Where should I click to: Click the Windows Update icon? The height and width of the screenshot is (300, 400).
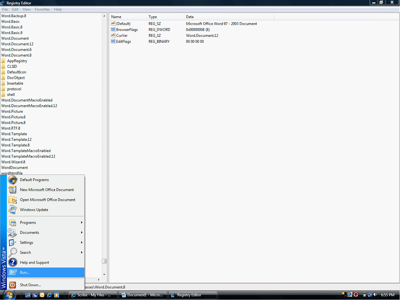pyautogui.click(x=12, y=210)
